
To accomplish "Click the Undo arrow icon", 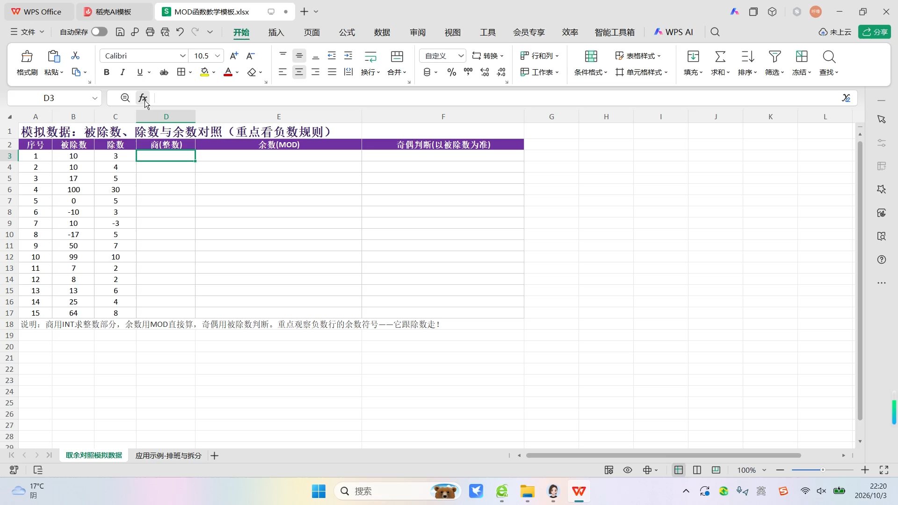I will 180,32.
